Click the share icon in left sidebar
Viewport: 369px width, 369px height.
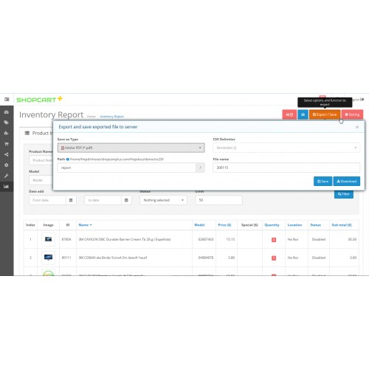click(x=7, y=154)
